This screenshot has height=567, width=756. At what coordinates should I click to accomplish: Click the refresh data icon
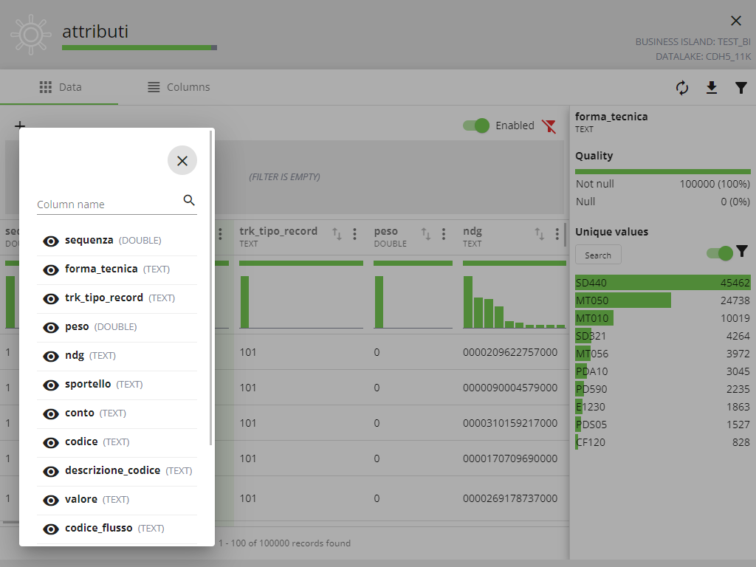point(681,88)
